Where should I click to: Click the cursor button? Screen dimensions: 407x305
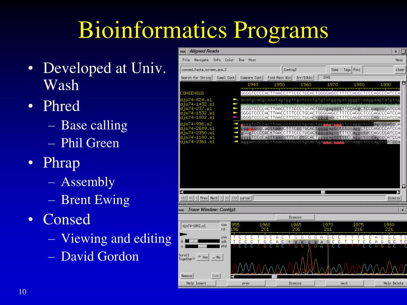(x=245, y=198)
